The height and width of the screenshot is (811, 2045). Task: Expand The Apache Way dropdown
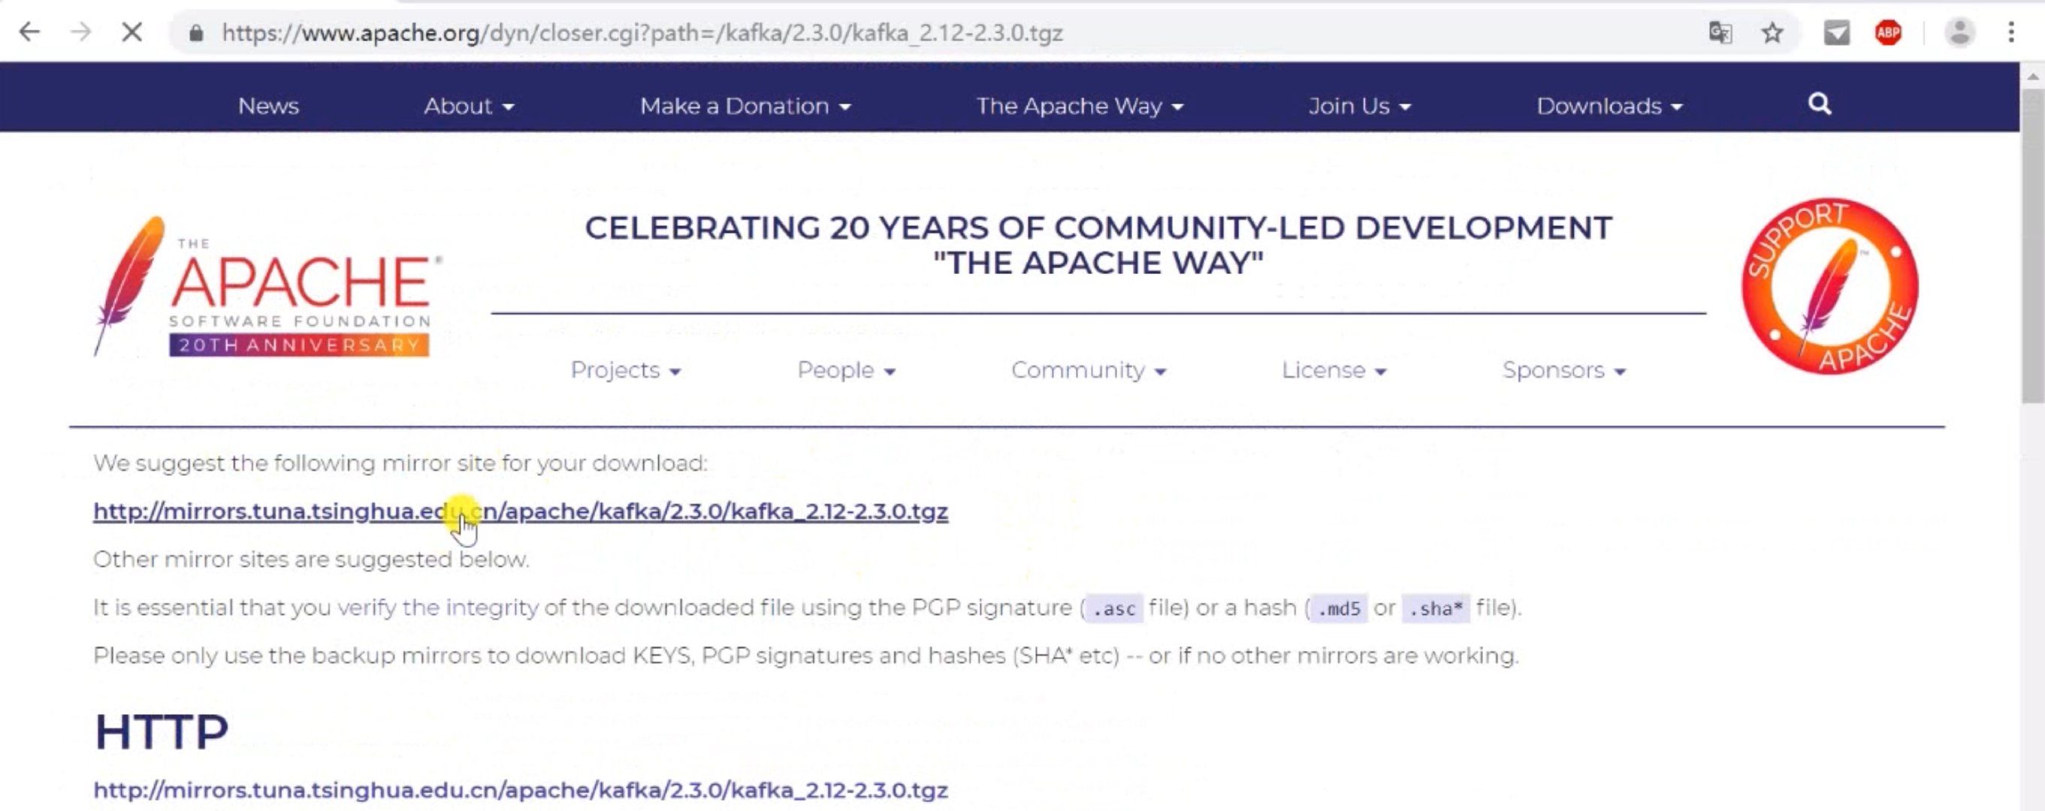pos(1080,106)
